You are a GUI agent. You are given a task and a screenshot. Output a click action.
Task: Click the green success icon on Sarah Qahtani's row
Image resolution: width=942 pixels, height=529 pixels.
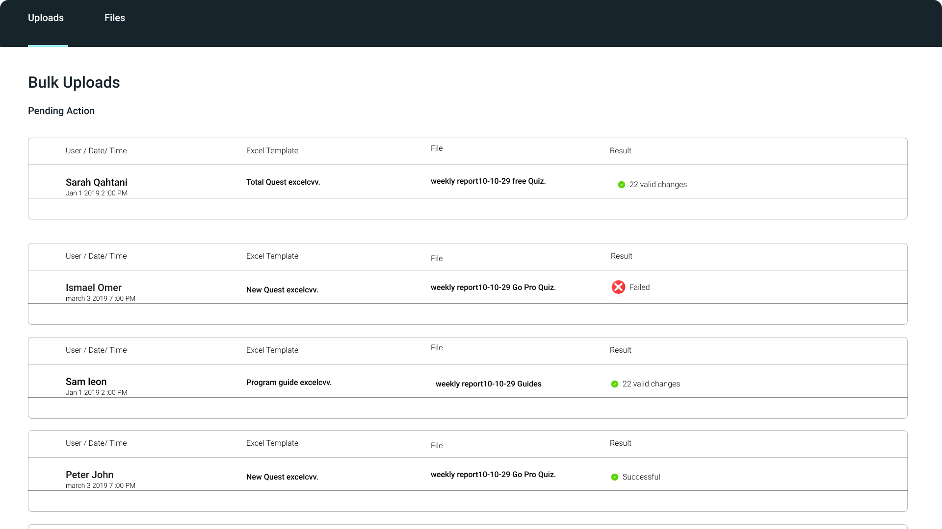[621, 185]
